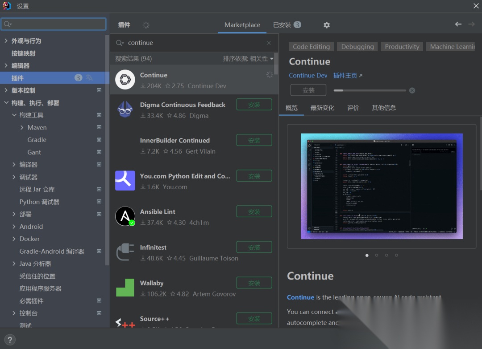Click the project-level icon beside 远程 Jar 仓库
The width and height of the screenshot is (482, 349).
tap(99, 189)
